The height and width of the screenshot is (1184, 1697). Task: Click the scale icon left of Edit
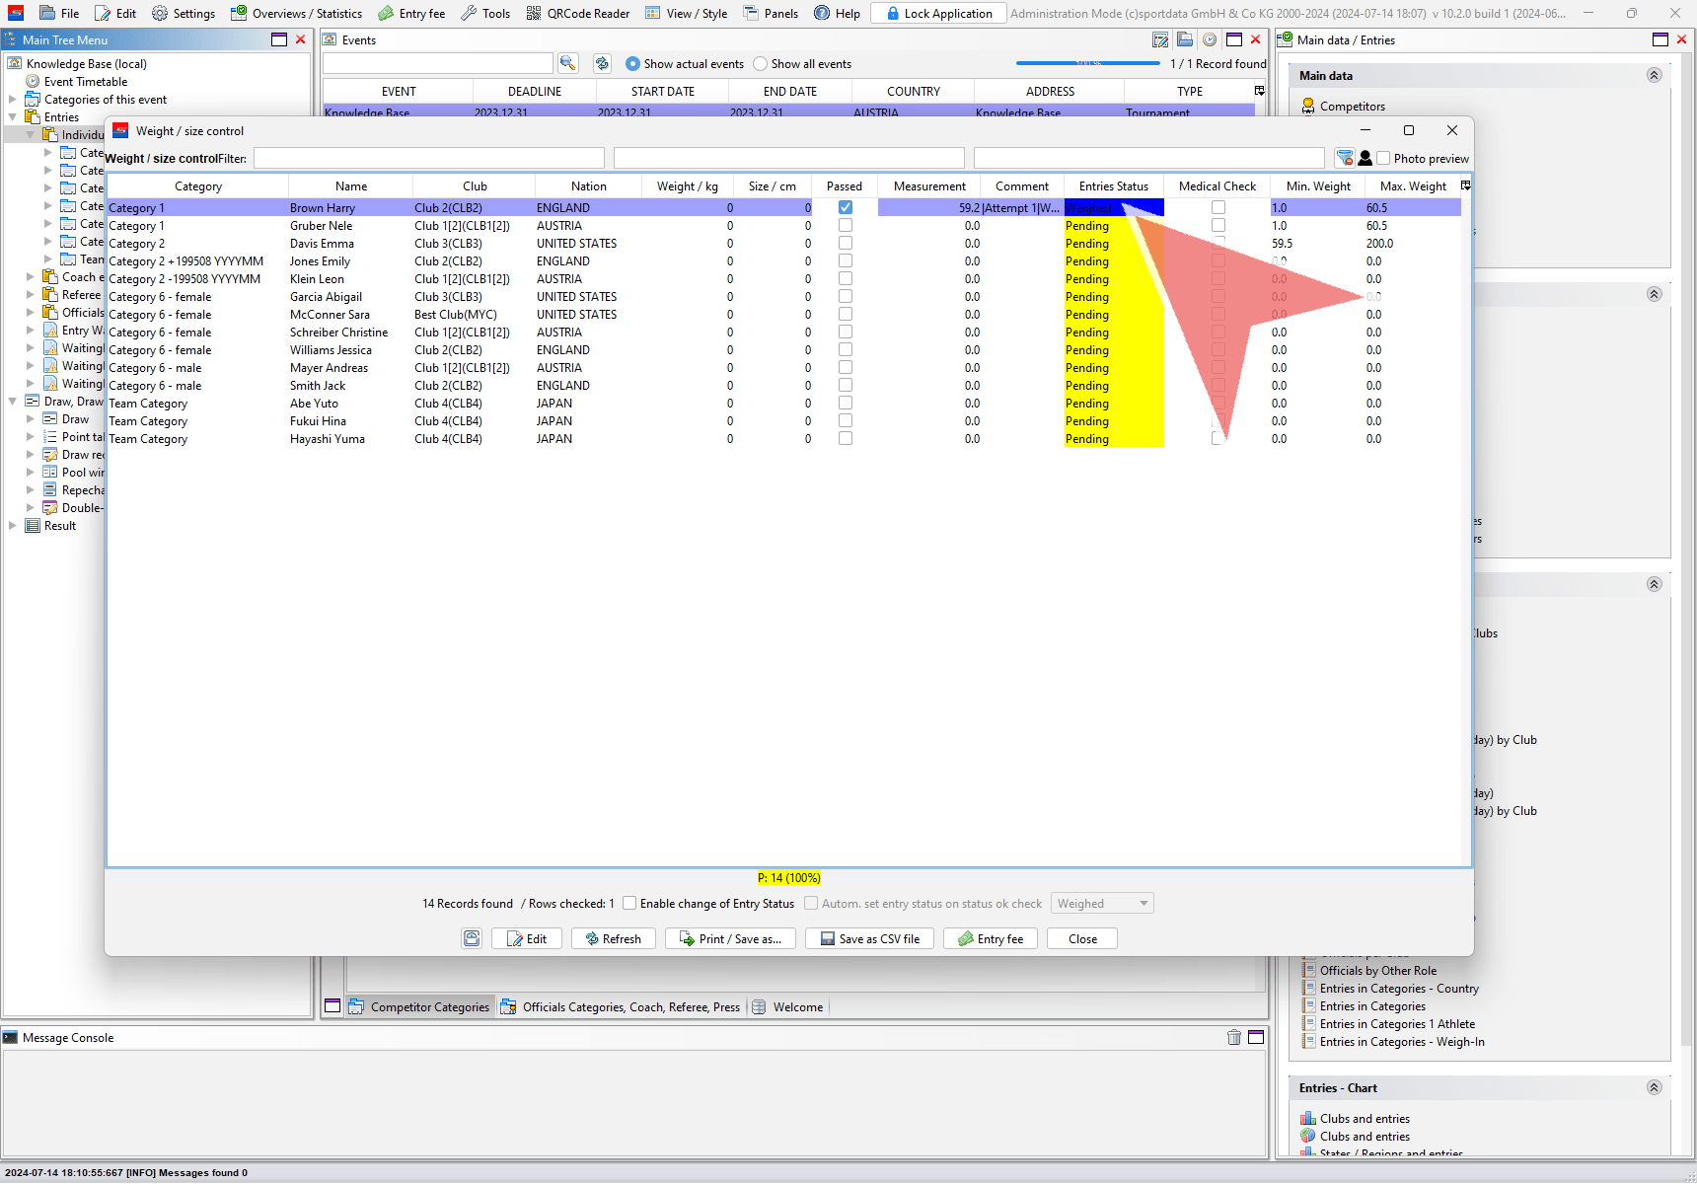point(473,938)
